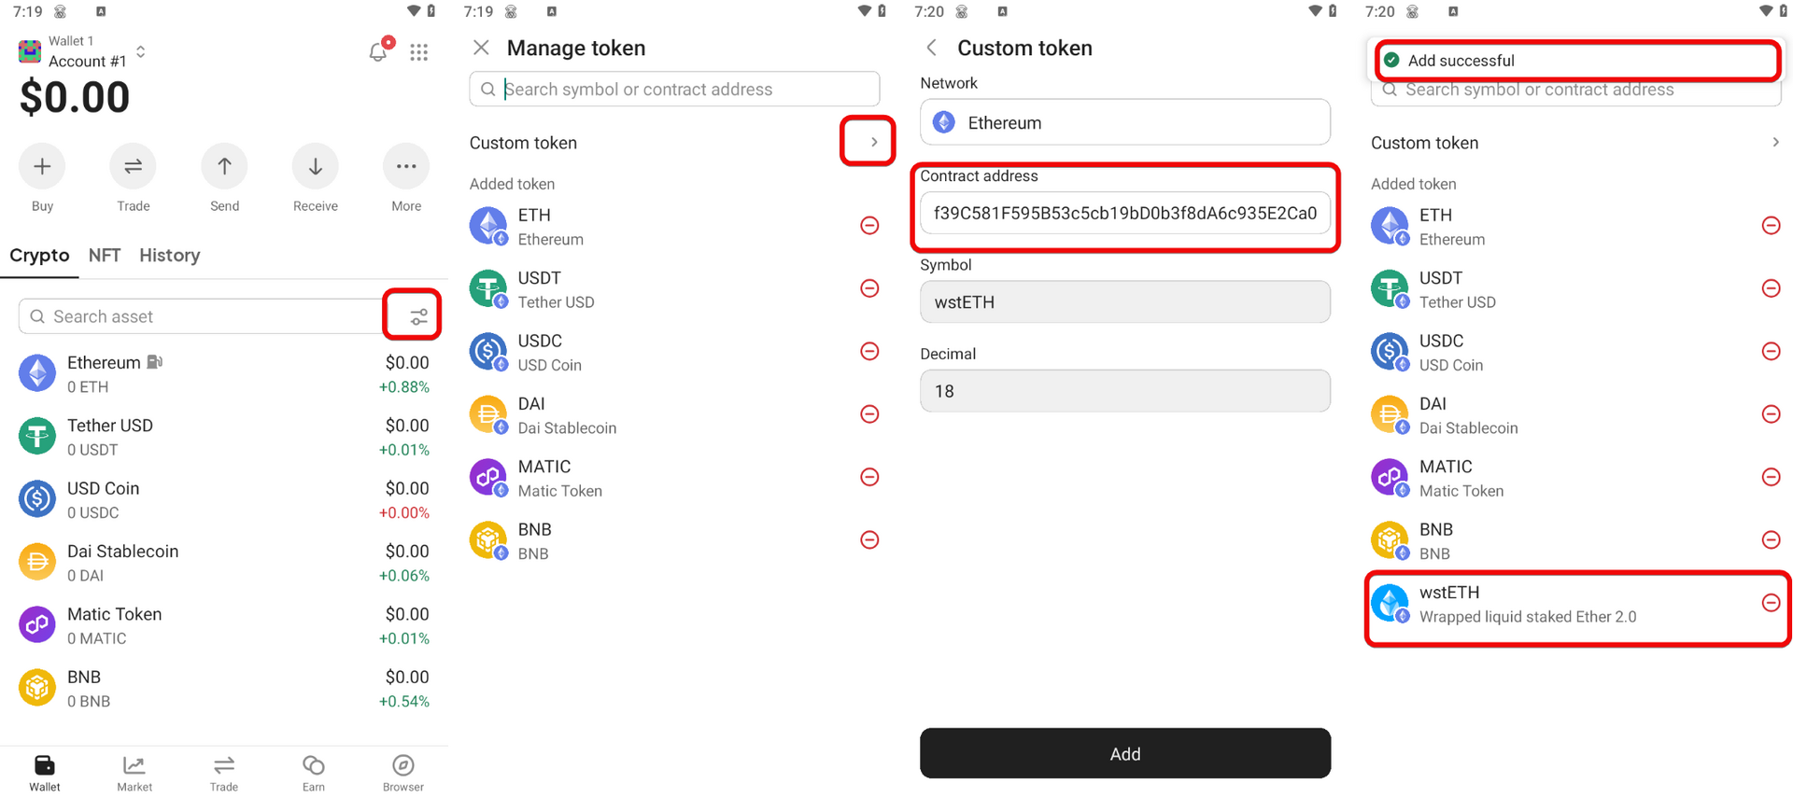1793x797 pixels.
Task: Tap USDT token logo in Manage token
Action: [488, 289]
